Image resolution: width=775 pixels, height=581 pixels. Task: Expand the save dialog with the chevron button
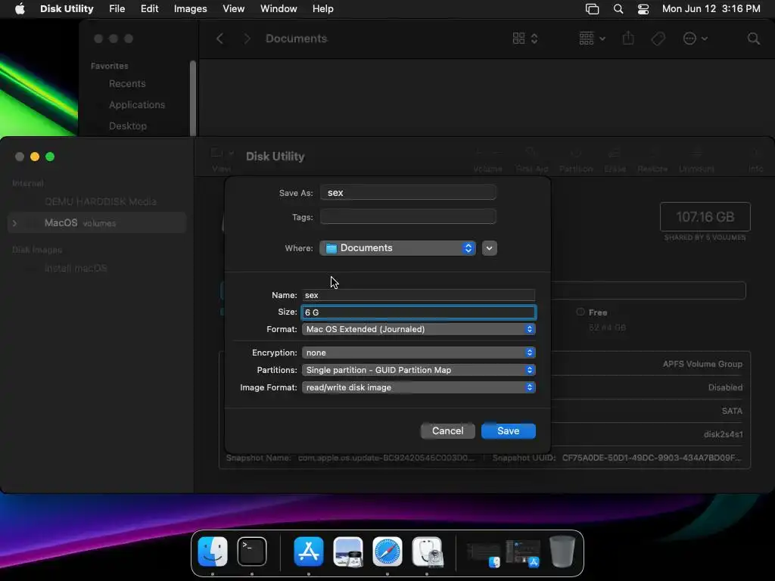(x=490, y=248)
